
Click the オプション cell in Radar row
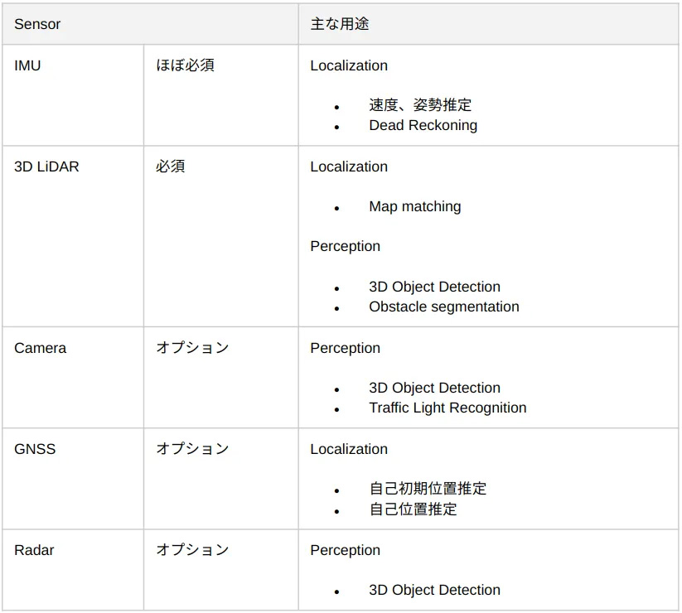(221, 570)
